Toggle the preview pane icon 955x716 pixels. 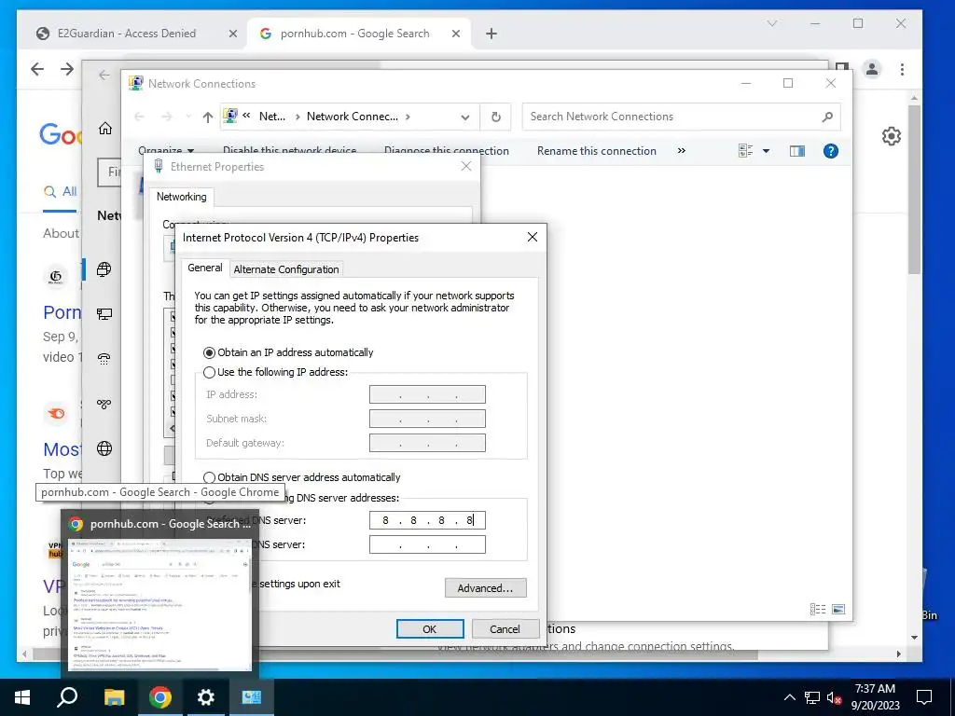[796, 151]
